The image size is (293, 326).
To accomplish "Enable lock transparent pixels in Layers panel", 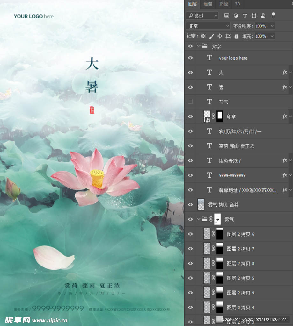I will click(x=203, y=36).
